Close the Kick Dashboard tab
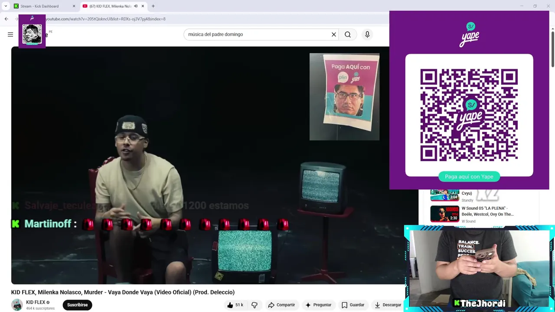Screen dimensions: 555x312 (74, 6)
